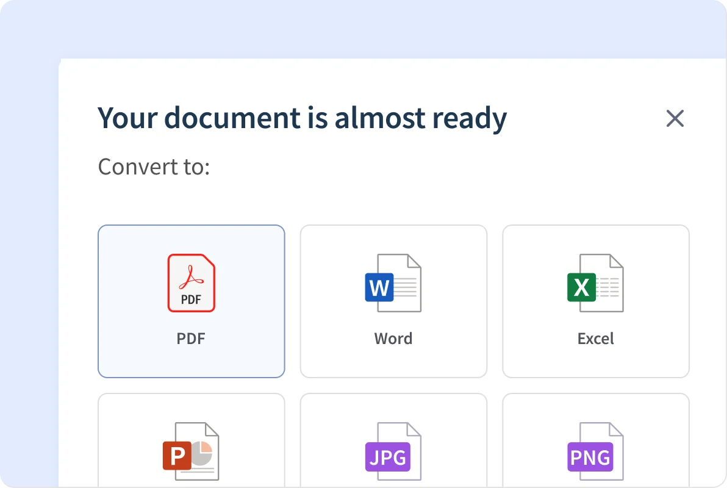Choose Excel as the conversion format
The image size is (727, 488).
click(596, 301)
